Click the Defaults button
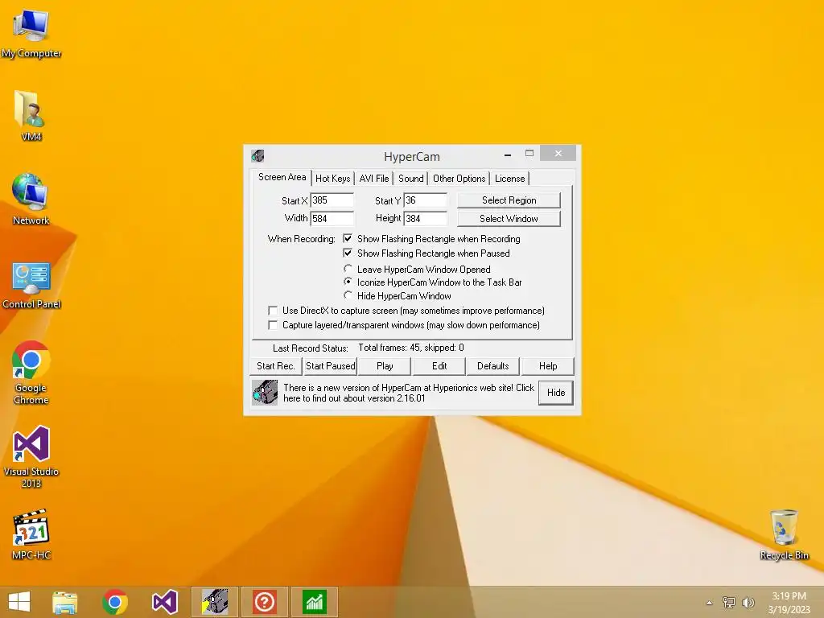824x618 pixels. tap(493, 366)
